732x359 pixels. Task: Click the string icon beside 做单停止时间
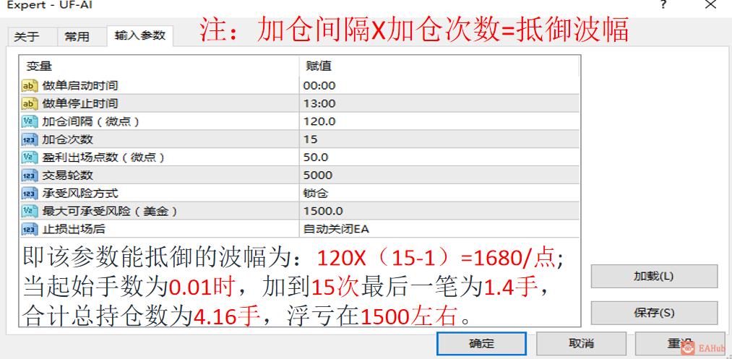(x=30, y=103)
